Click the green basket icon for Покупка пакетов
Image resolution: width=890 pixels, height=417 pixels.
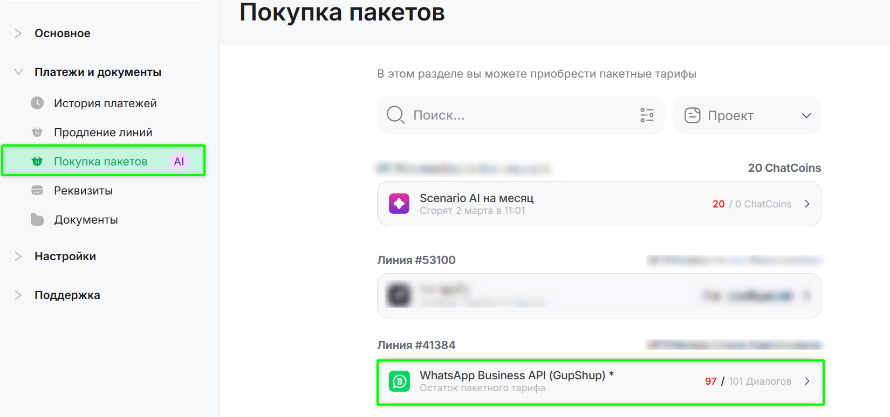point(37,161)
